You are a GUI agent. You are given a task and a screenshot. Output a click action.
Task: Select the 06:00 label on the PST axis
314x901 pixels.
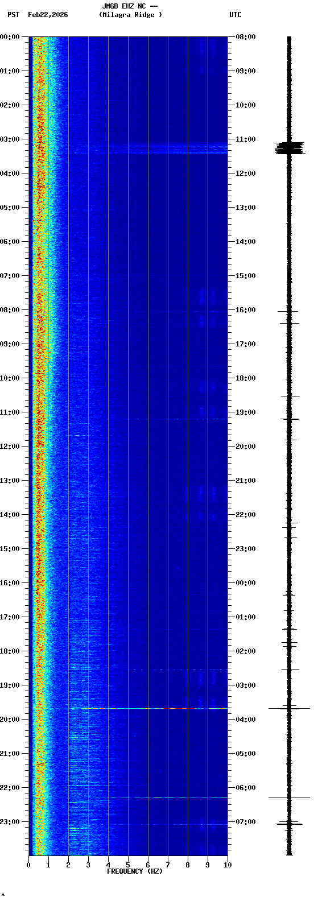(10, 242)
